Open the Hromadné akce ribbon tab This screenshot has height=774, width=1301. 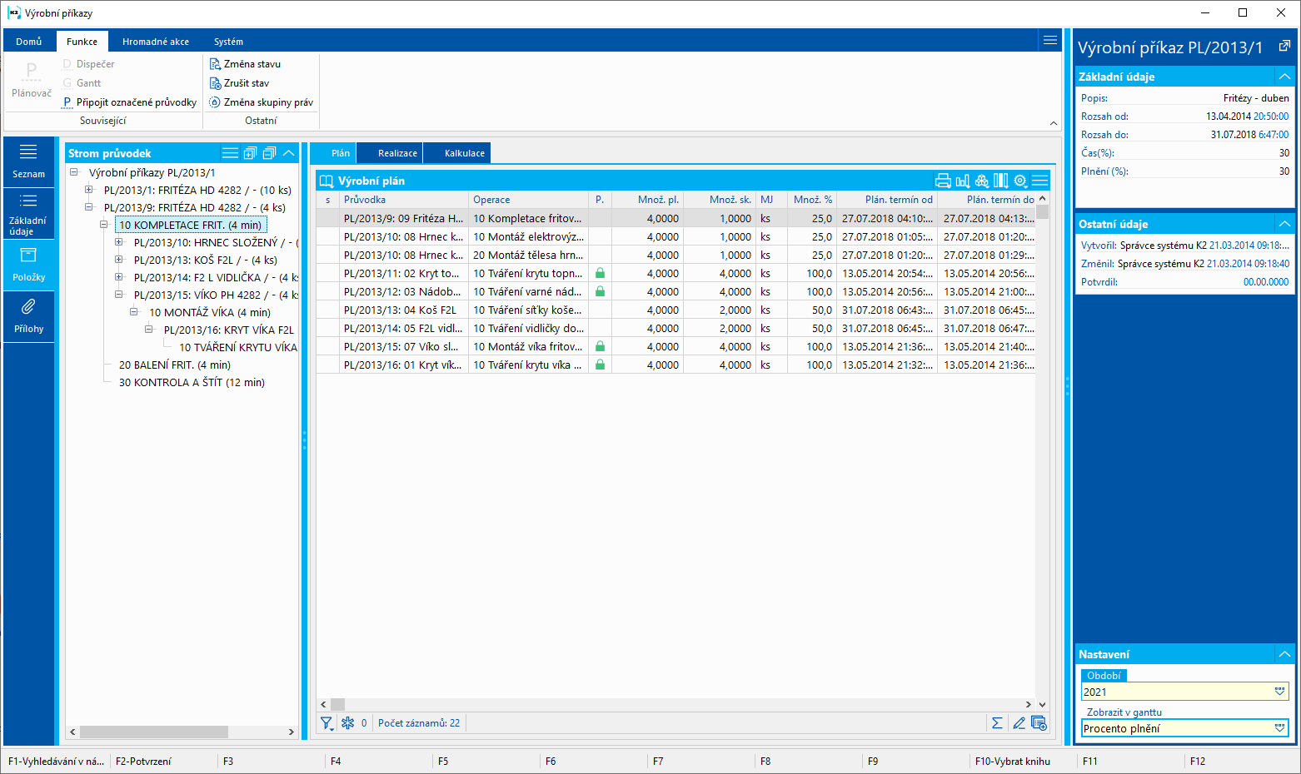pyautogui.click(x=156, y=42)
